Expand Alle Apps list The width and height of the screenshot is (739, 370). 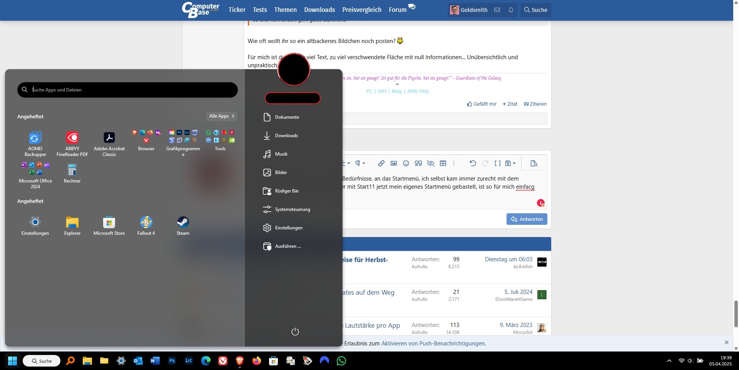tap(222, 116)
